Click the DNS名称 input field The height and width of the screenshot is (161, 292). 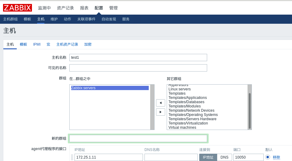tap(171, 157)
